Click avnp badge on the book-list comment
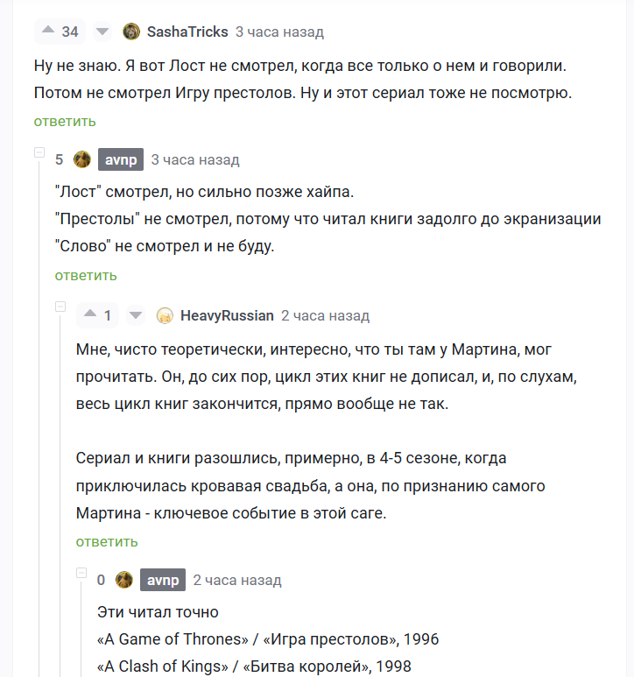Screen dimensions: 634x677 tap(163, 580)
